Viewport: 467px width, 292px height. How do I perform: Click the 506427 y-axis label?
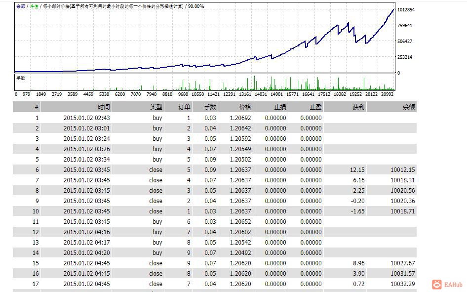(405, 42)
